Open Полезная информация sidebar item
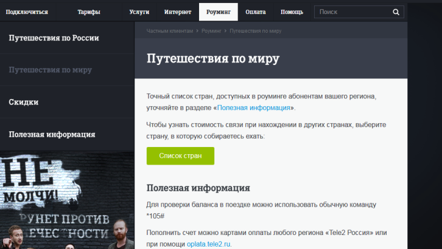442x249 pixels. pos(52,134)
